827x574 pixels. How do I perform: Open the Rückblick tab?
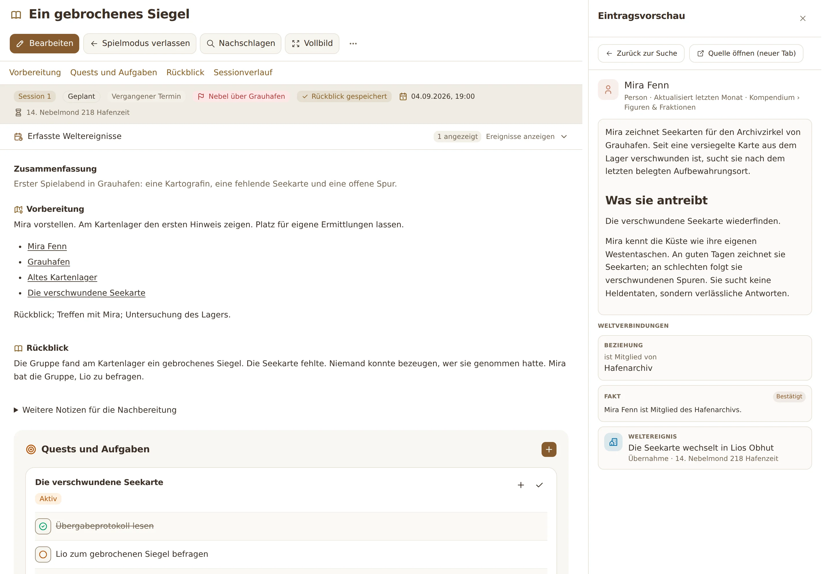tap(185, 72)
